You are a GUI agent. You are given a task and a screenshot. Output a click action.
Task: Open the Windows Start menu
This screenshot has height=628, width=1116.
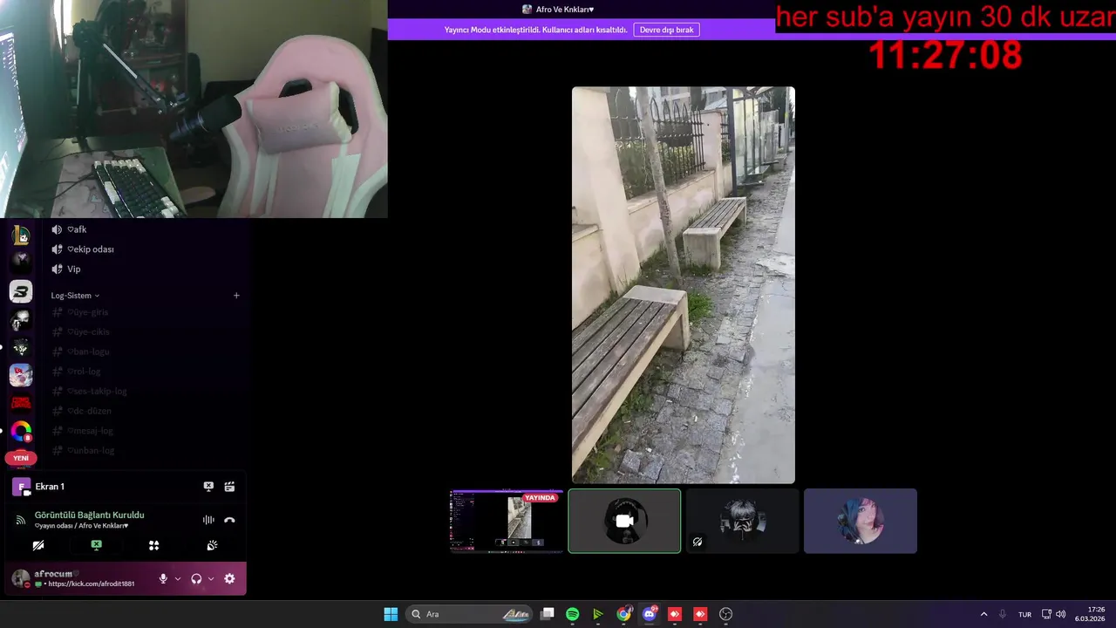coord(391,614)
